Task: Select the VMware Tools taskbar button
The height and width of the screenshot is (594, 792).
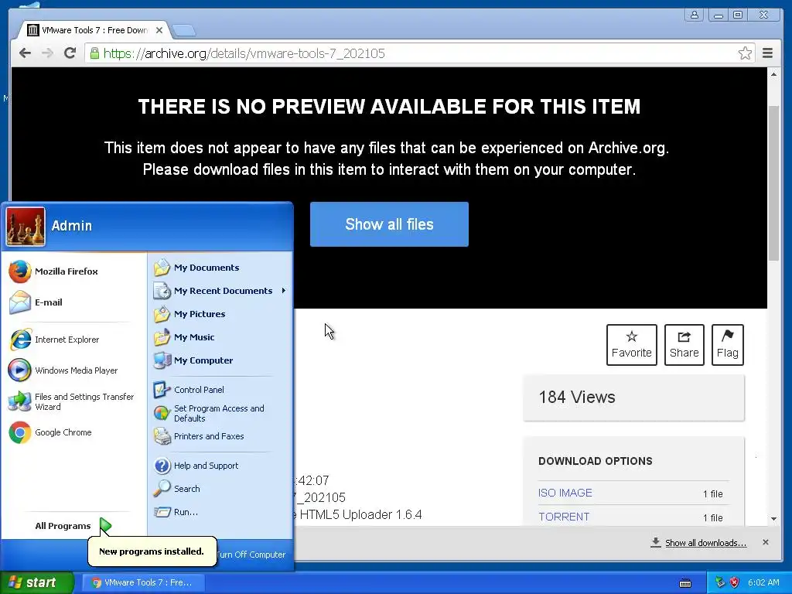Action: click(x=143, y=582)
